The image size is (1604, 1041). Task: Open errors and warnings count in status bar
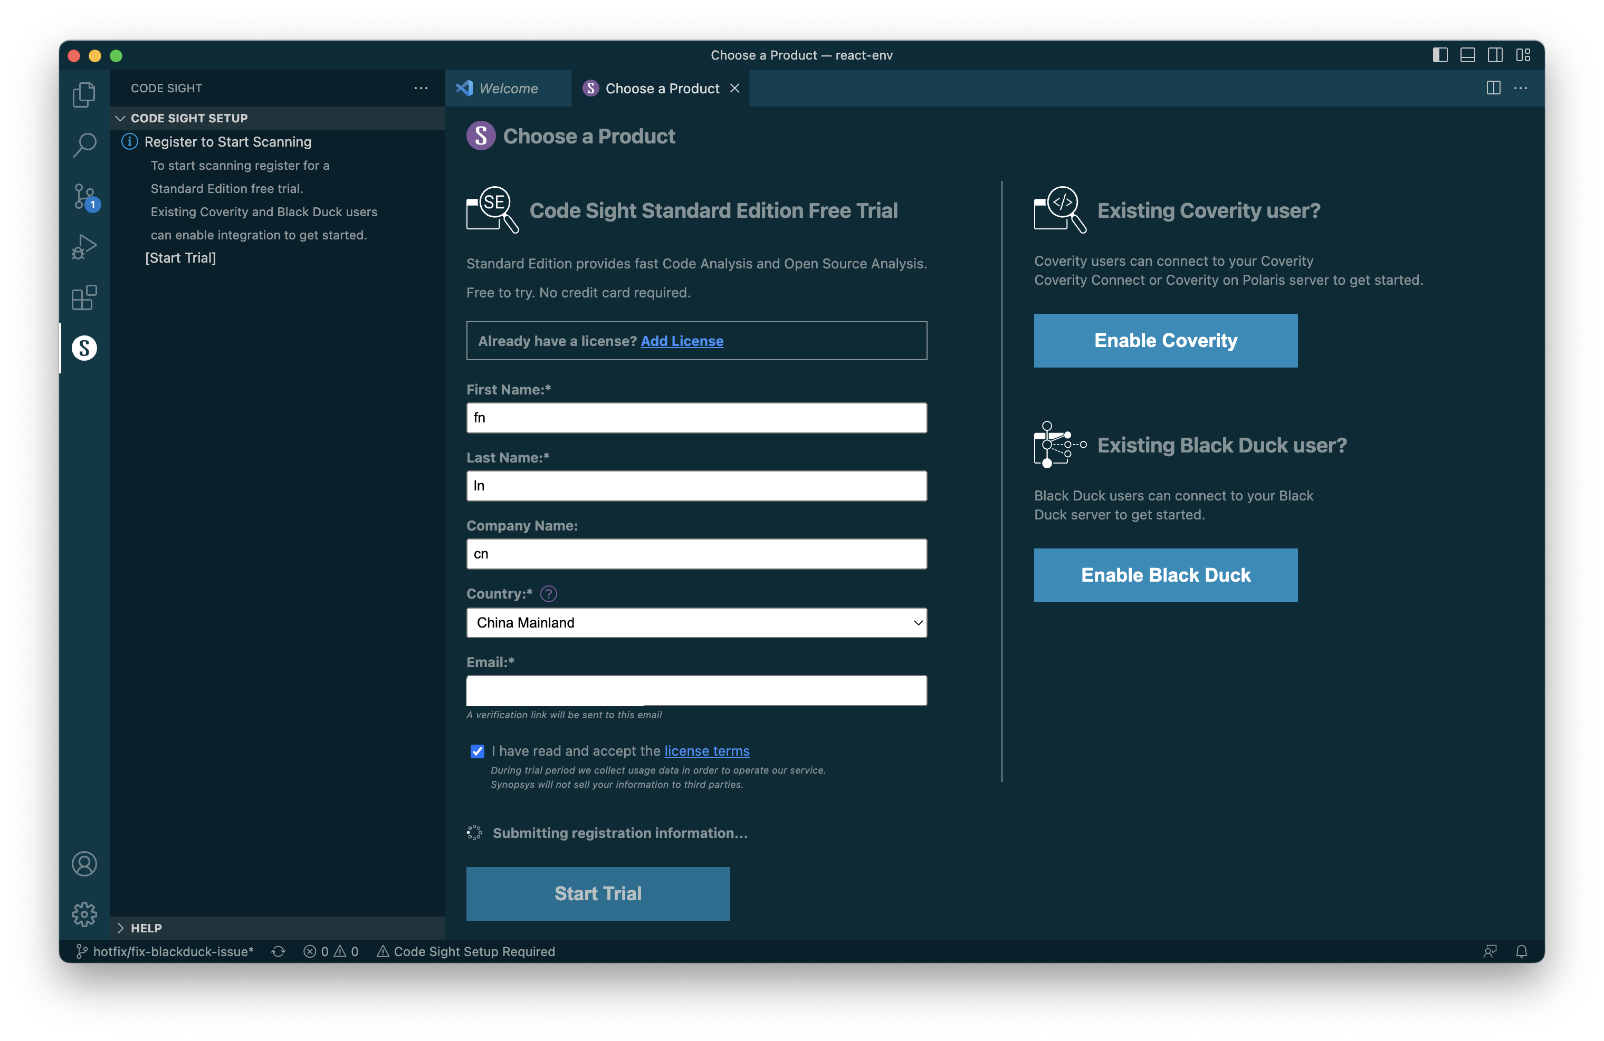[331, 951]
